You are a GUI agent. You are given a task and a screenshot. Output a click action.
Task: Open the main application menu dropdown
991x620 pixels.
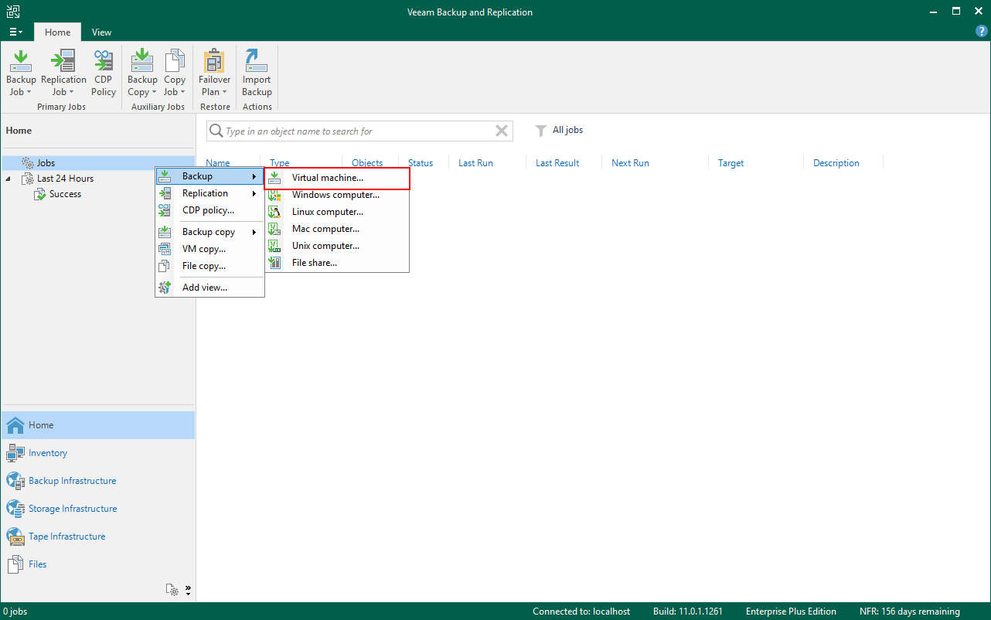coord(15,32)
